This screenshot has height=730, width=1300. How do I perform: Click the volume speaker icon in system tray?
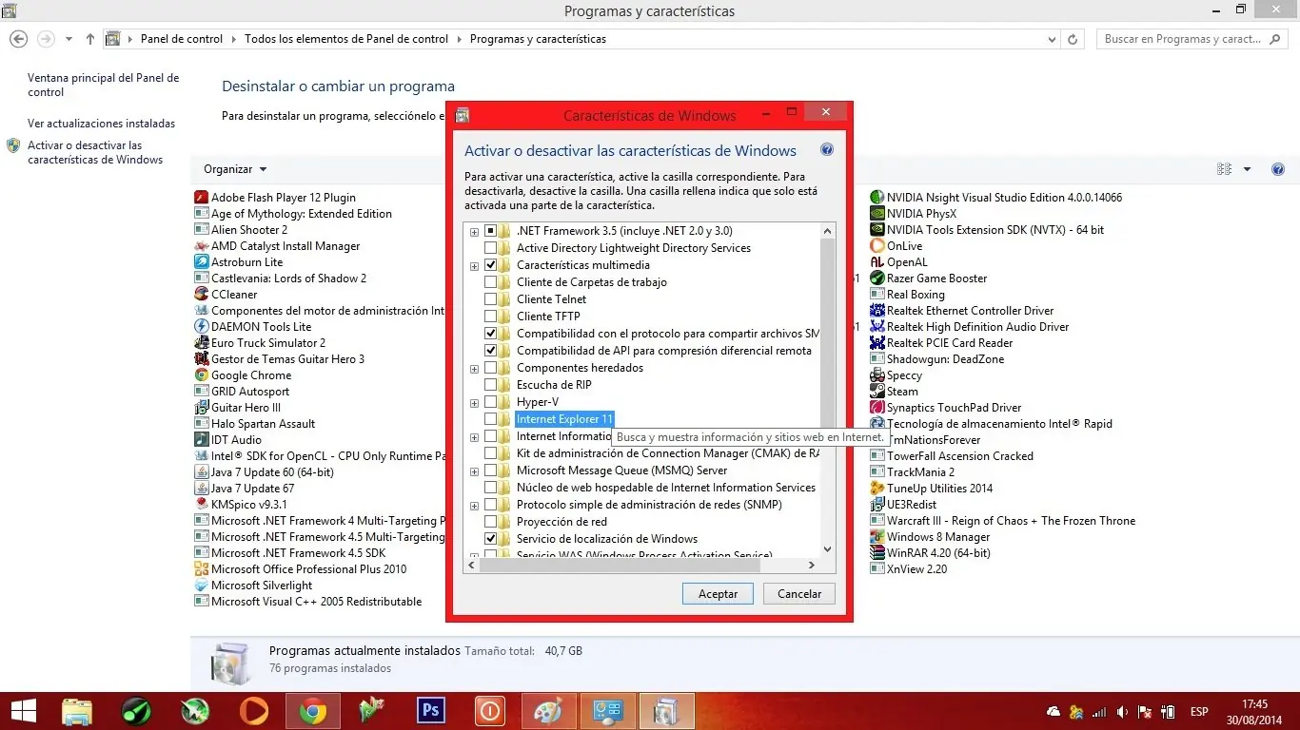[x=1124, y=712]
